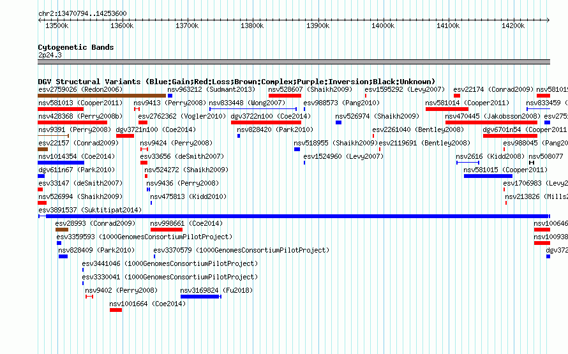568x354 pixels.
Task: Click the nsv475813 (Kidd2010) label
Action: (x=188, y=196)
